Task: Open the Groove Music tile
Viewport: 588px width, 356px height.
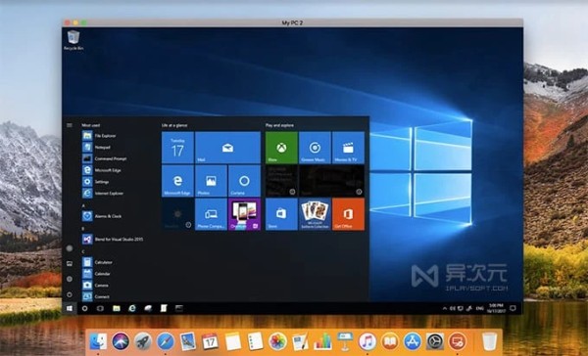Action: point(315,148)
